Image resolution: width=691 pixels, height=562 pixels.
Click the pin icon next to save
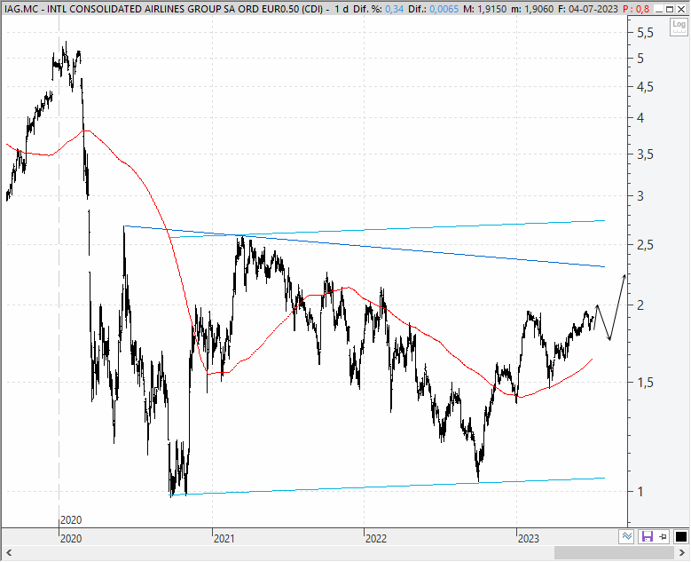coord(664,537)
